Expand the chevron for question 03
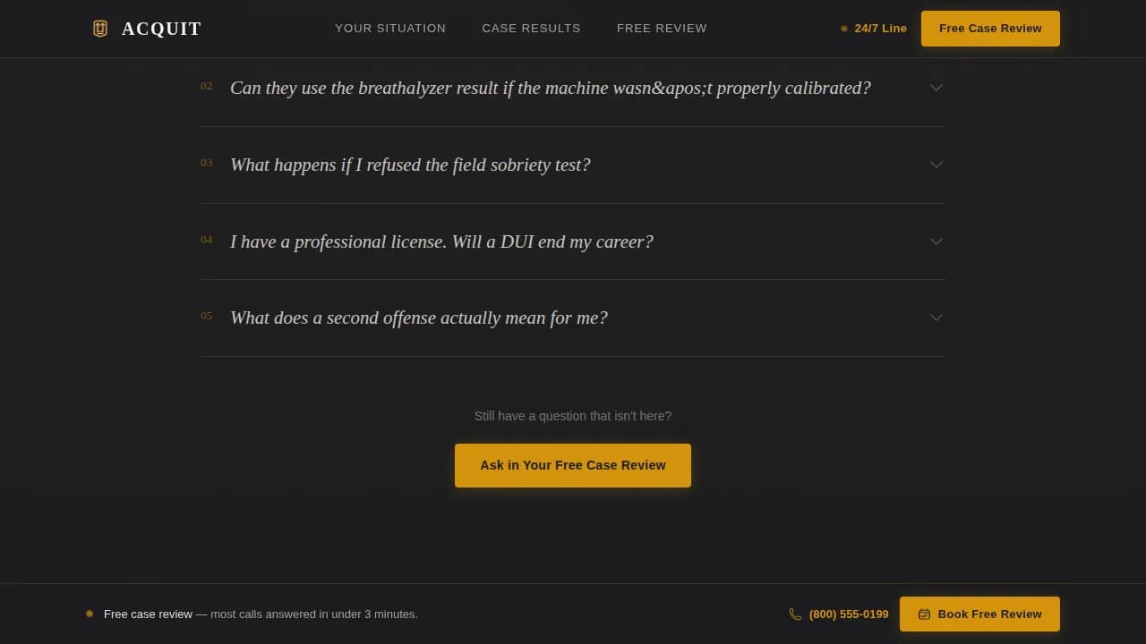Image resolution: width=1146 pixels, height=644 pixels. (936, 165)
